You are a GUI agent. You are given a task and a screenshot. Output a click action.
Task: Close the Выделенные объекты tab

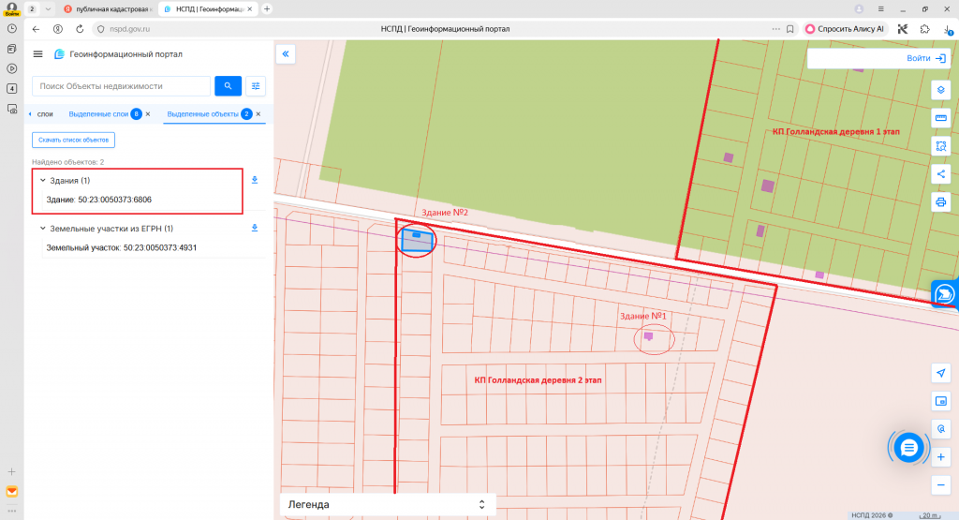pos(258,113)
